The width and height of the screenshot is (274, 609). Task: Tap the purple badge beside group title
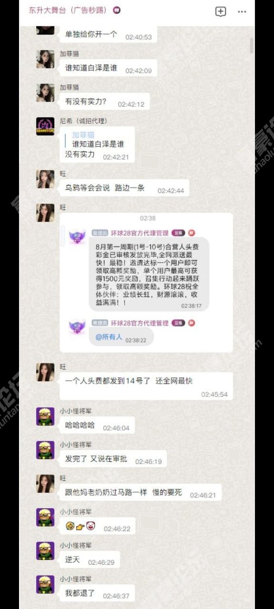pos(117,10)
